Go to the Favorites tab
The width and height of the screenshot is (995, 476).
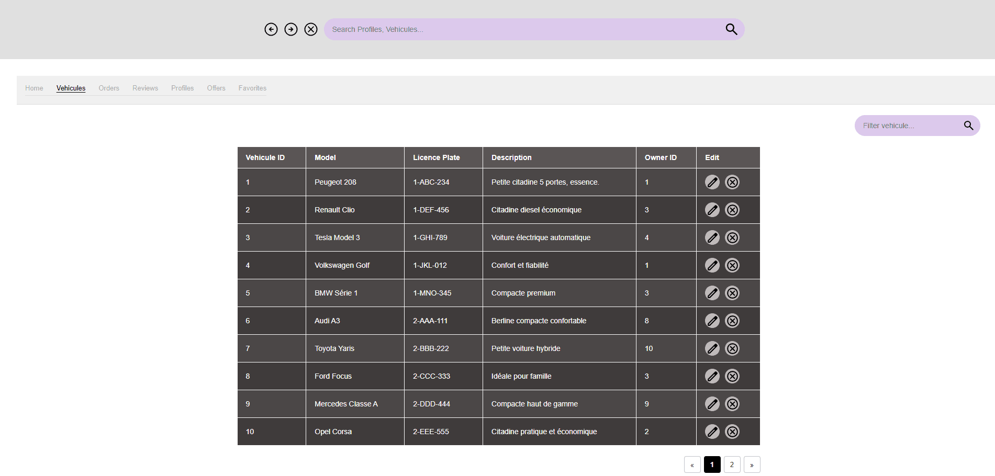coord(252,88)
